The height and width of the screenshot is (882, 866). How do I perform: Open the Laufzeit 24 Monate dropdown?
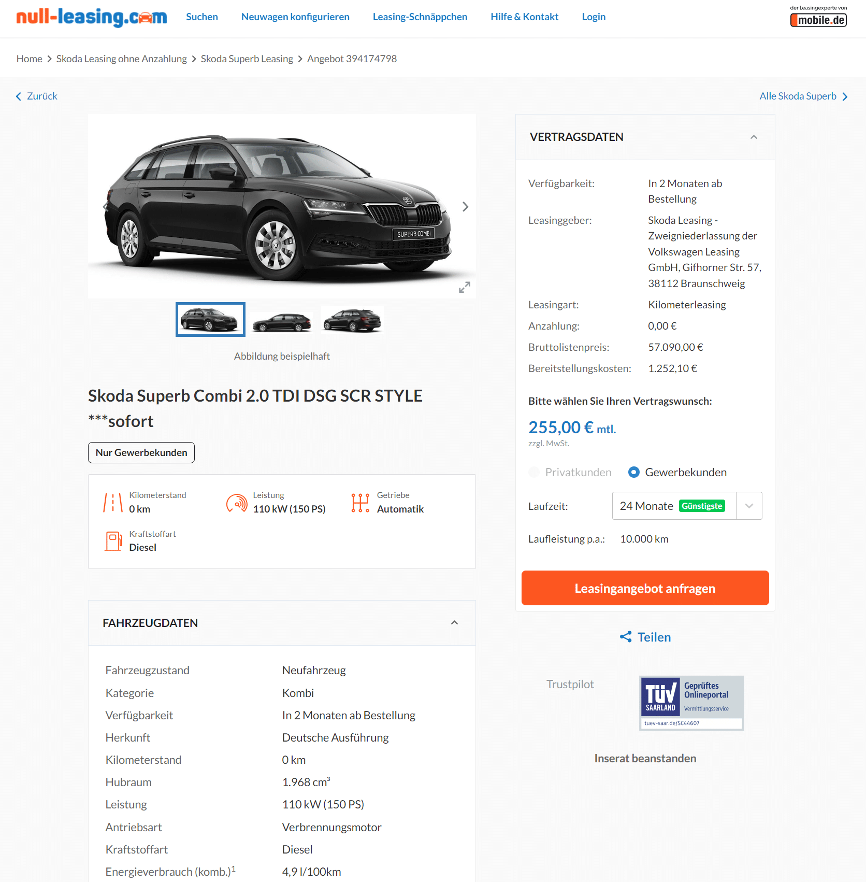click(687, 506)
